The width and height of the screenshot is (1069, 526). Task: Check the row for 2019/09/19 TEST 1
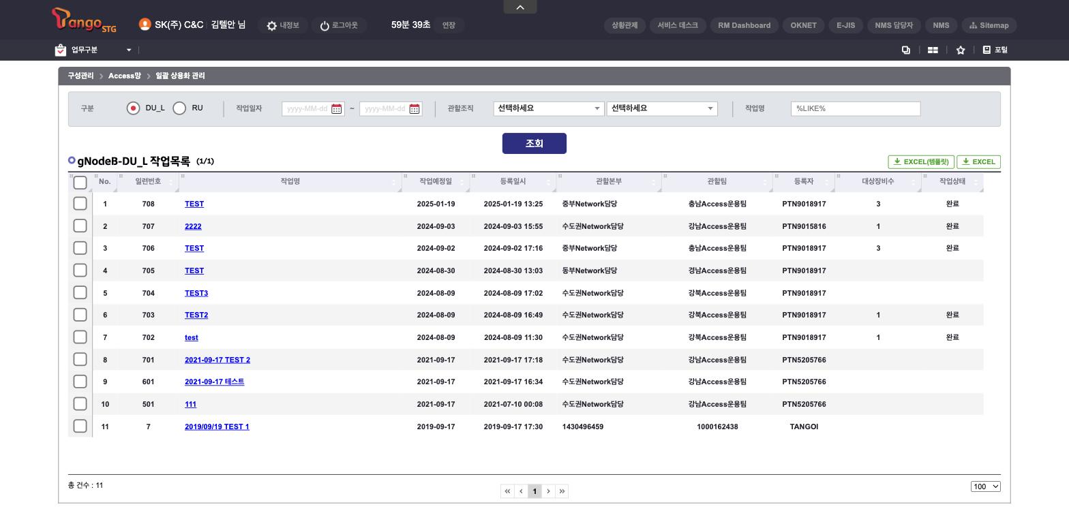80,426
